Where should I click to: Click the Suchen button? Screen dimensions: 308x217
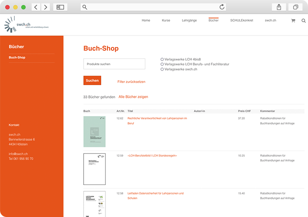point(92,80)
